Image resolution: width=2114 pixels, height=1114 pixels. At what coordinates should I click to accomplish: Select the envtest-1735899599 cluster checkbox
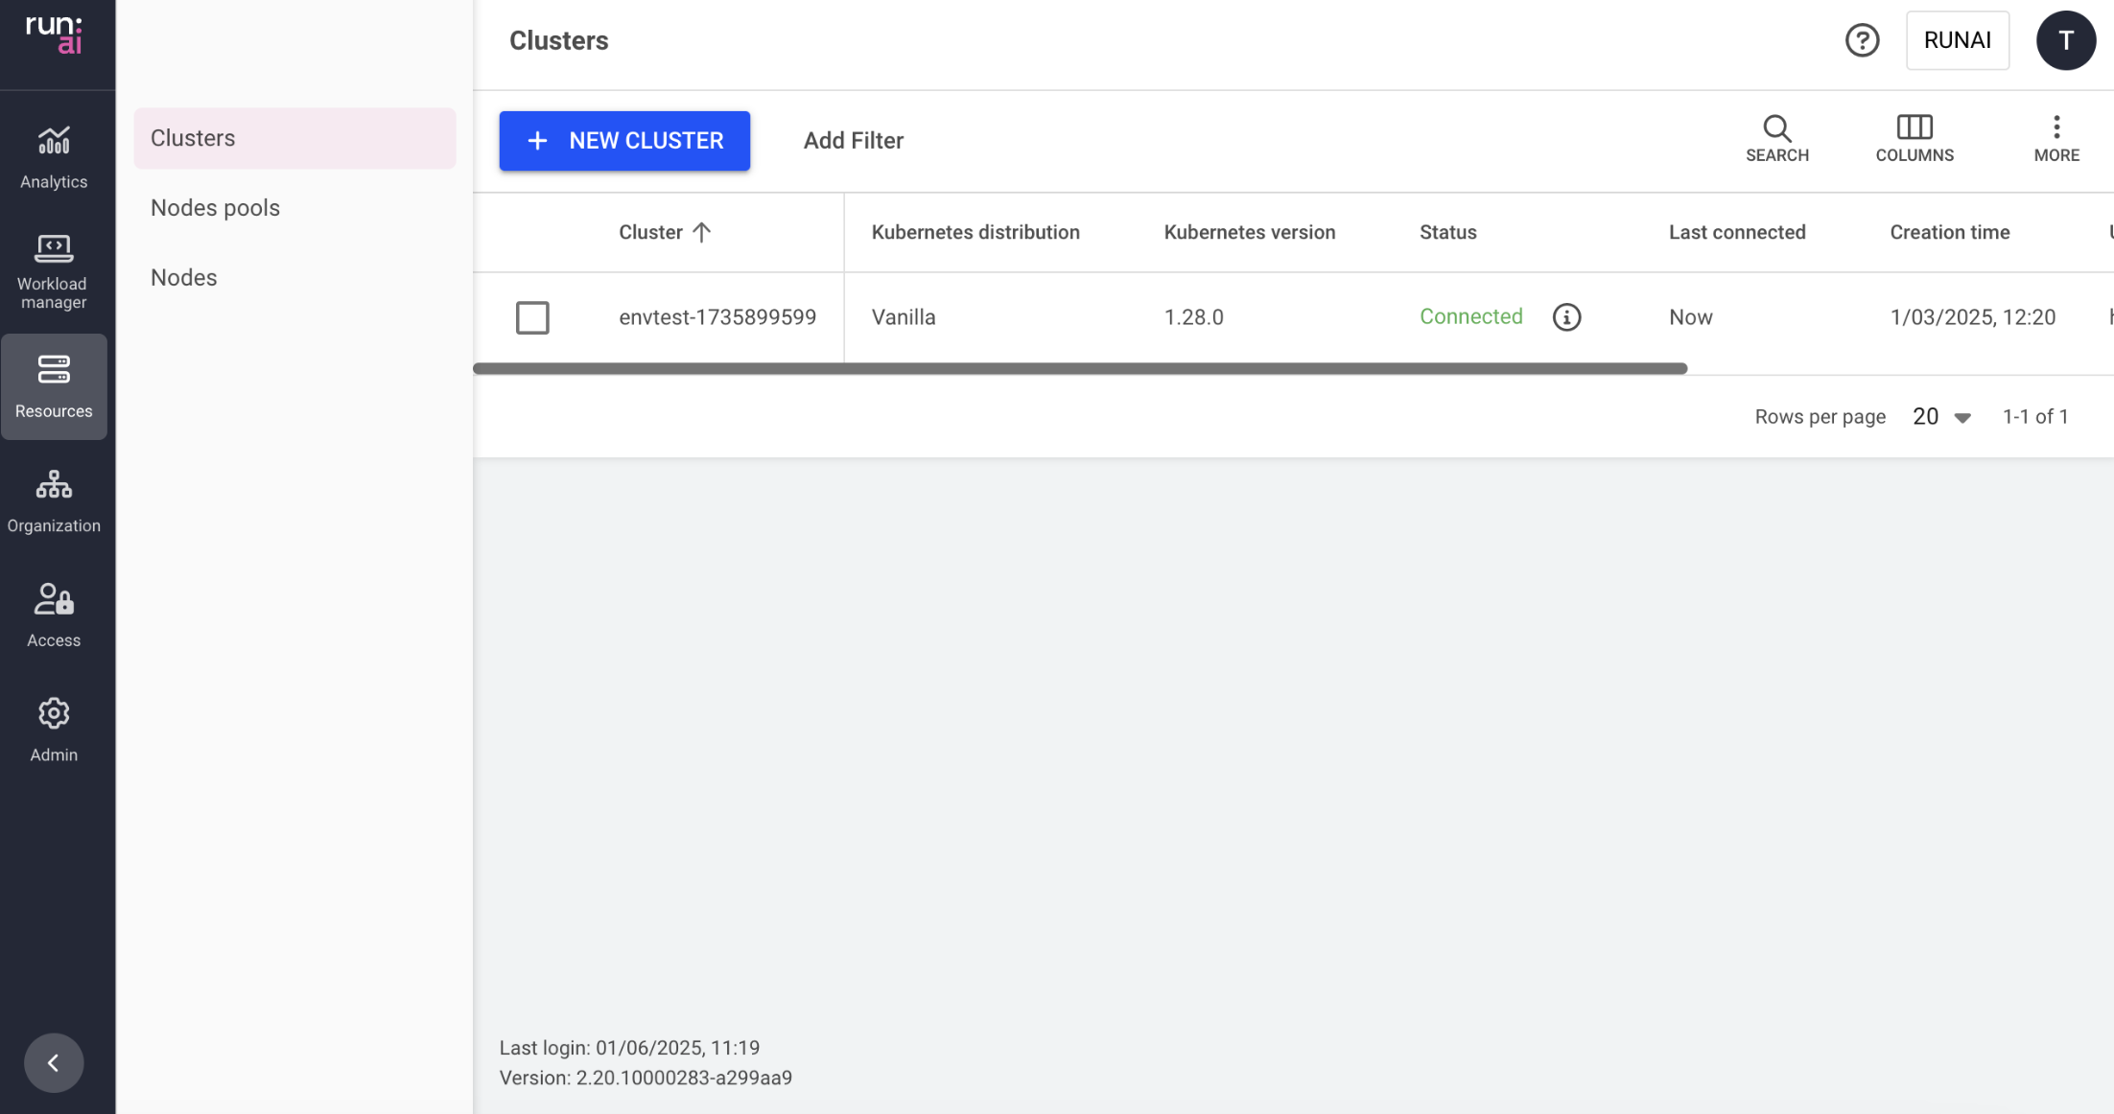point(532,317)
